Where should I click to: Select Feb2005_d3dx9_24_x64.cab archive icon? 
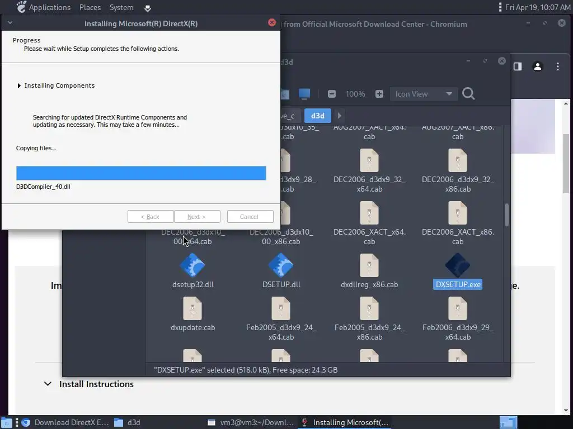click(x=281, y=308)
